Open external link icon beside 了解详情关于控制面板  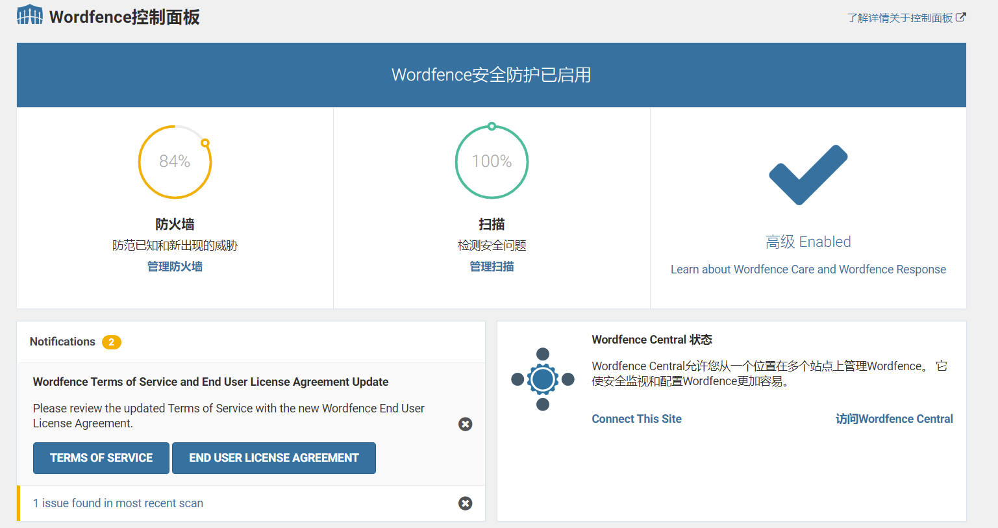961,18
